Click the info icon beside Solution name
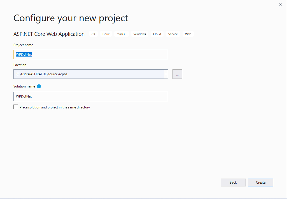The height and width of the screenshot is (199, 287). click(39, 86)
